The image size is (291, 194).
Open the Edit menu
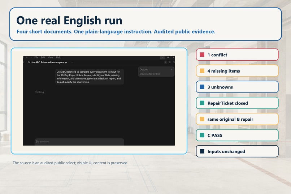click(x=43, y=57)
